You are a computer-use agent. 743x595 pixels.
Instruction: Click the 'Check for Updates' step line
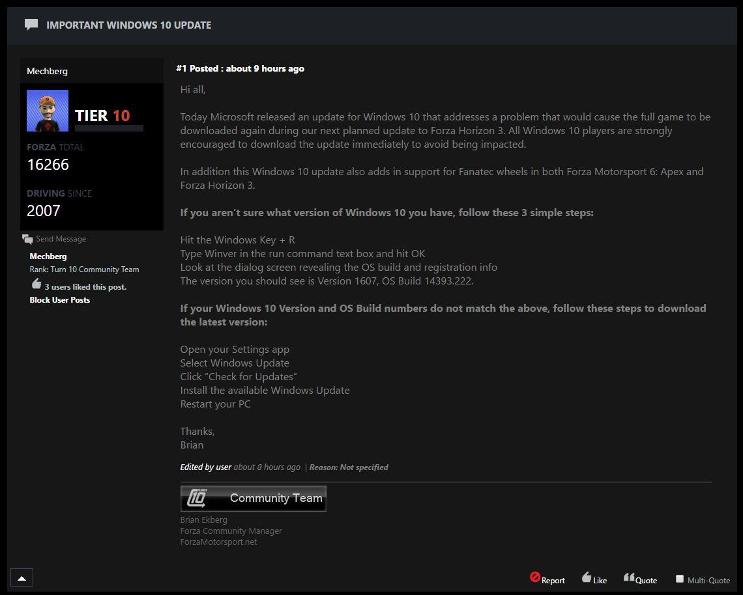[239, 377]
